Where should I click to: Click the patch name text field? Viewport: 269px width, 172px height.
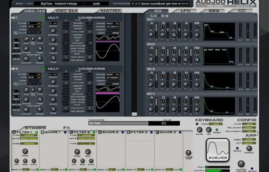(x=159, y=4)
